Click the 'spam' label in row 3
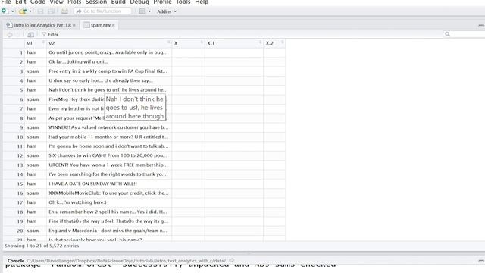This screenshot has height=273, width=485. (x=33, y=71)
